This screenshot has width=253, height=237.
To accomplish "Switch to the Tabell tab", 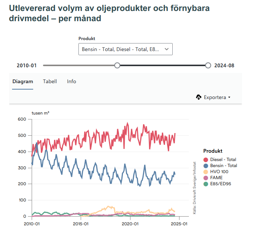I will (50, 81).
